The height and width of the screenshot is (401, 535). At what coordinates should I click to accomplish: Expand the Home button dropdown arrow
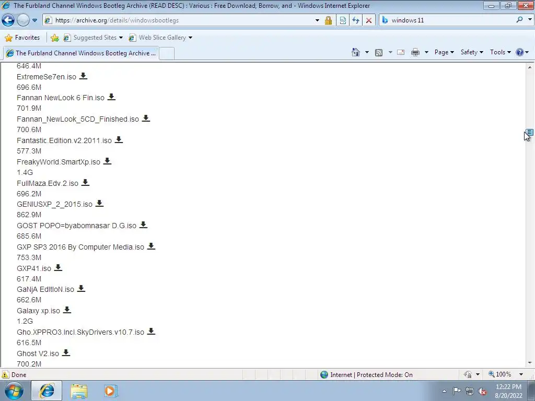click(367, 52)
